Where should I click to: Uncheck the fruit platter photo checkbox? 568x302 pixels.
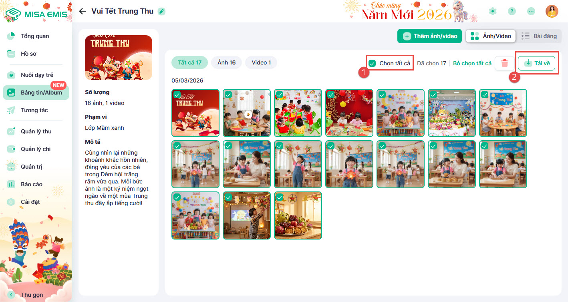point(280,197)
